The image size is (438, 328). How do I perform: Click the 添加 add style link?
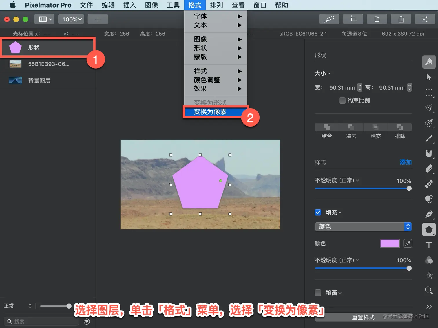[406, 162]
